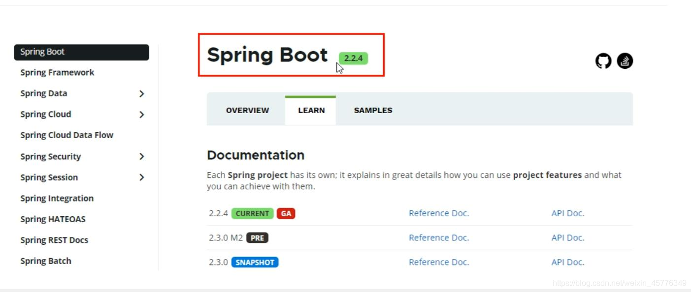Screen dimensions: 691x292
Task: Open the Stack Overflow icon
Action: tap(625, 60)
